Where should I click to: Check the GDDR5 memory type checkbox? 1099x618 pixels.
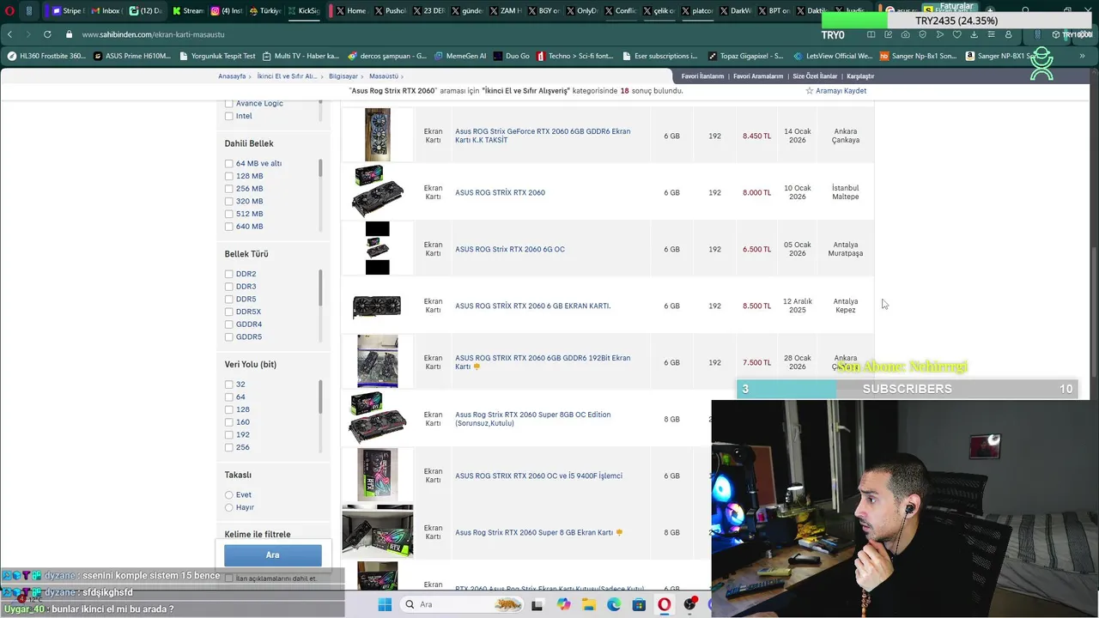[x=229, y=337]
